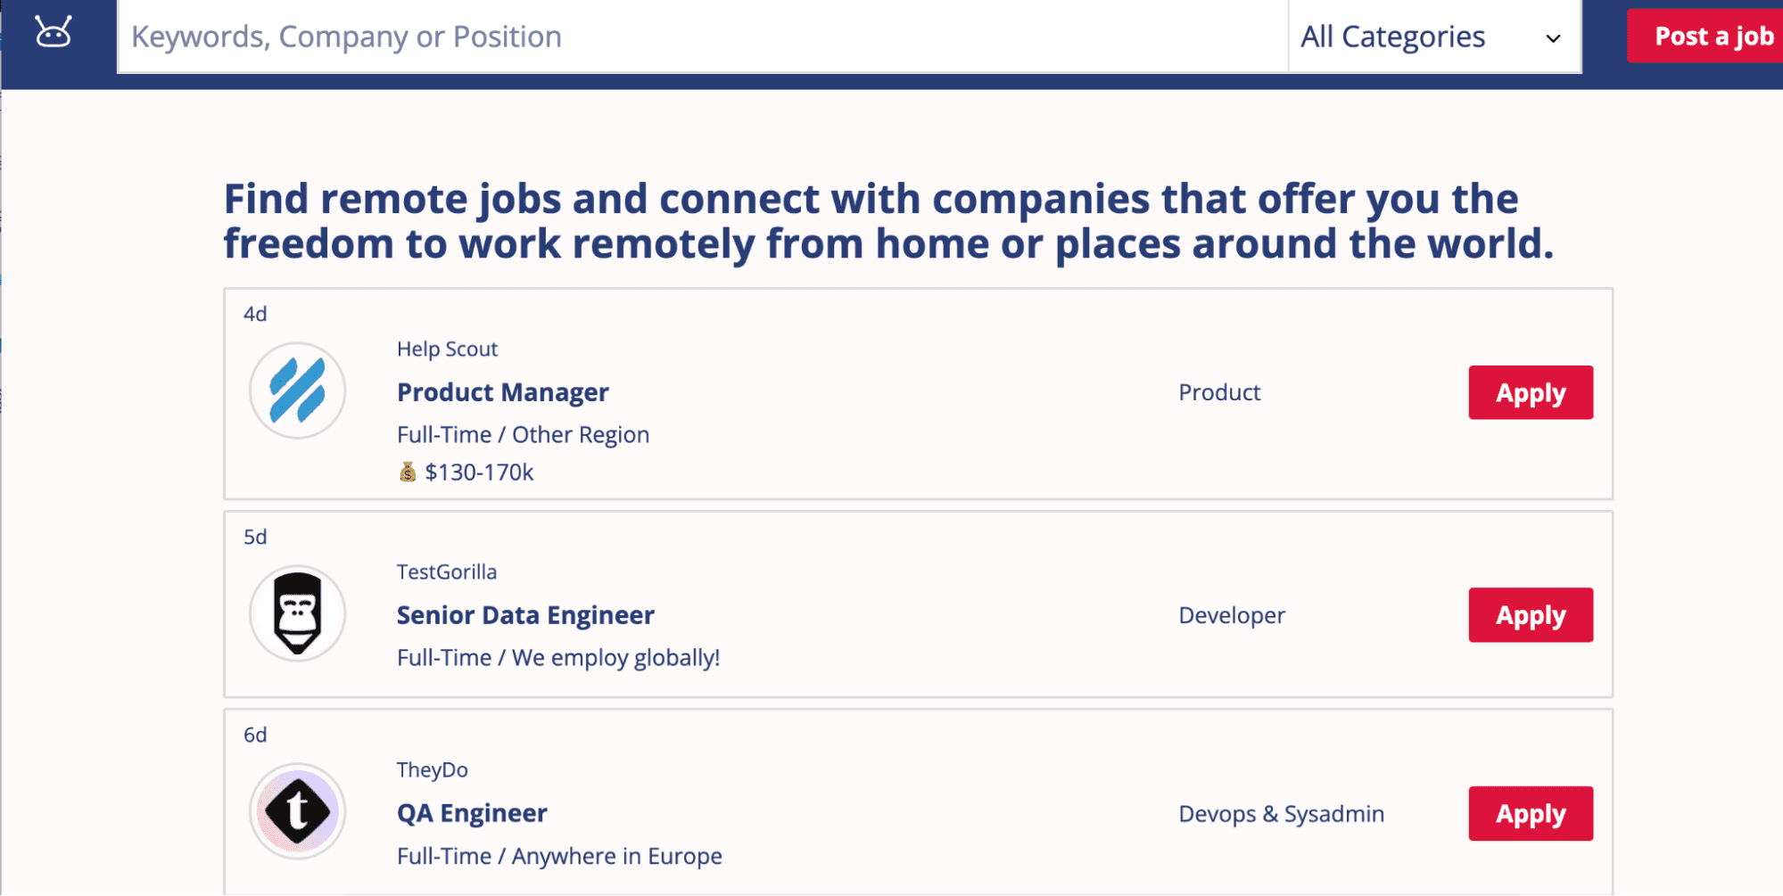Click the All Categories chevron arrow

(x=1553, y=38)
